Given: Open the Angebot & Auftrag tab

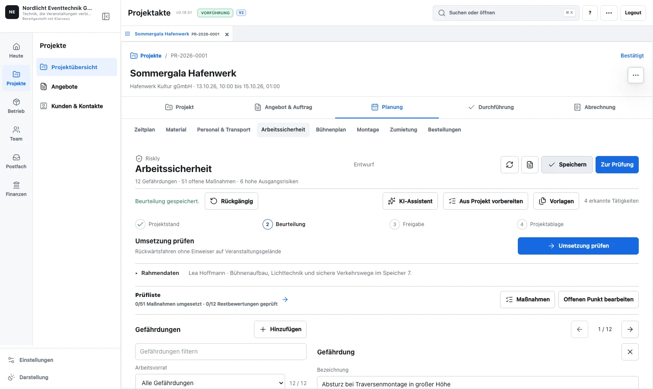Looking at the screenshot, I should coord(283,107).
